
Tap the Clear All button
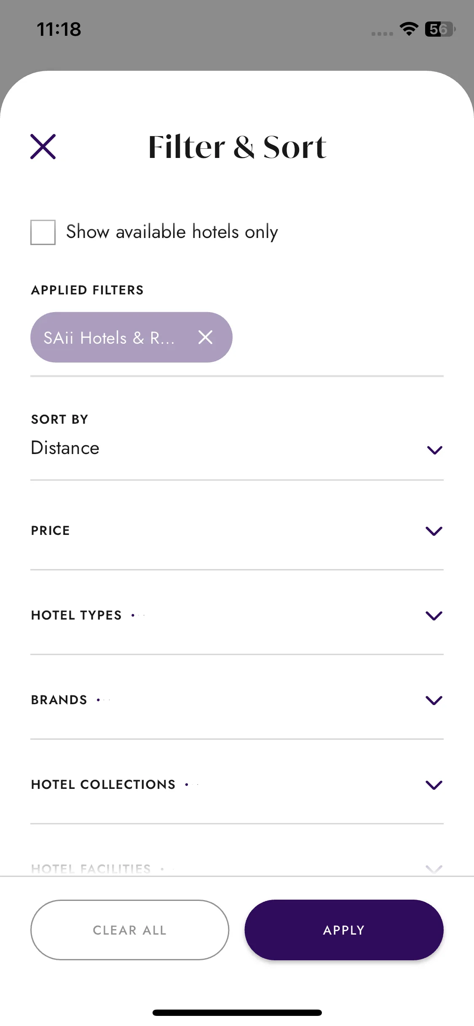130,930
